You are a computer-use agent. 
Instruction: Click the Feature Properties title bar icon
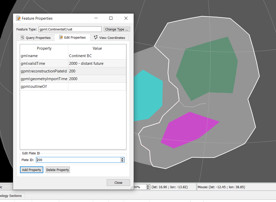tap(18, 18)
